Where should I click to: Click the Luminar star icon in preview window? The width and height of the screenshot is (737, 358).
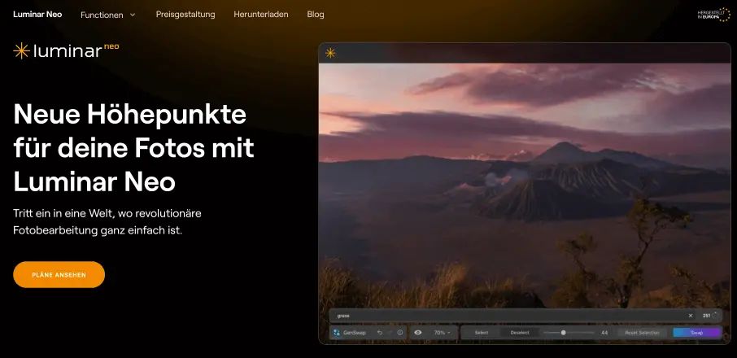click(330, 53)
